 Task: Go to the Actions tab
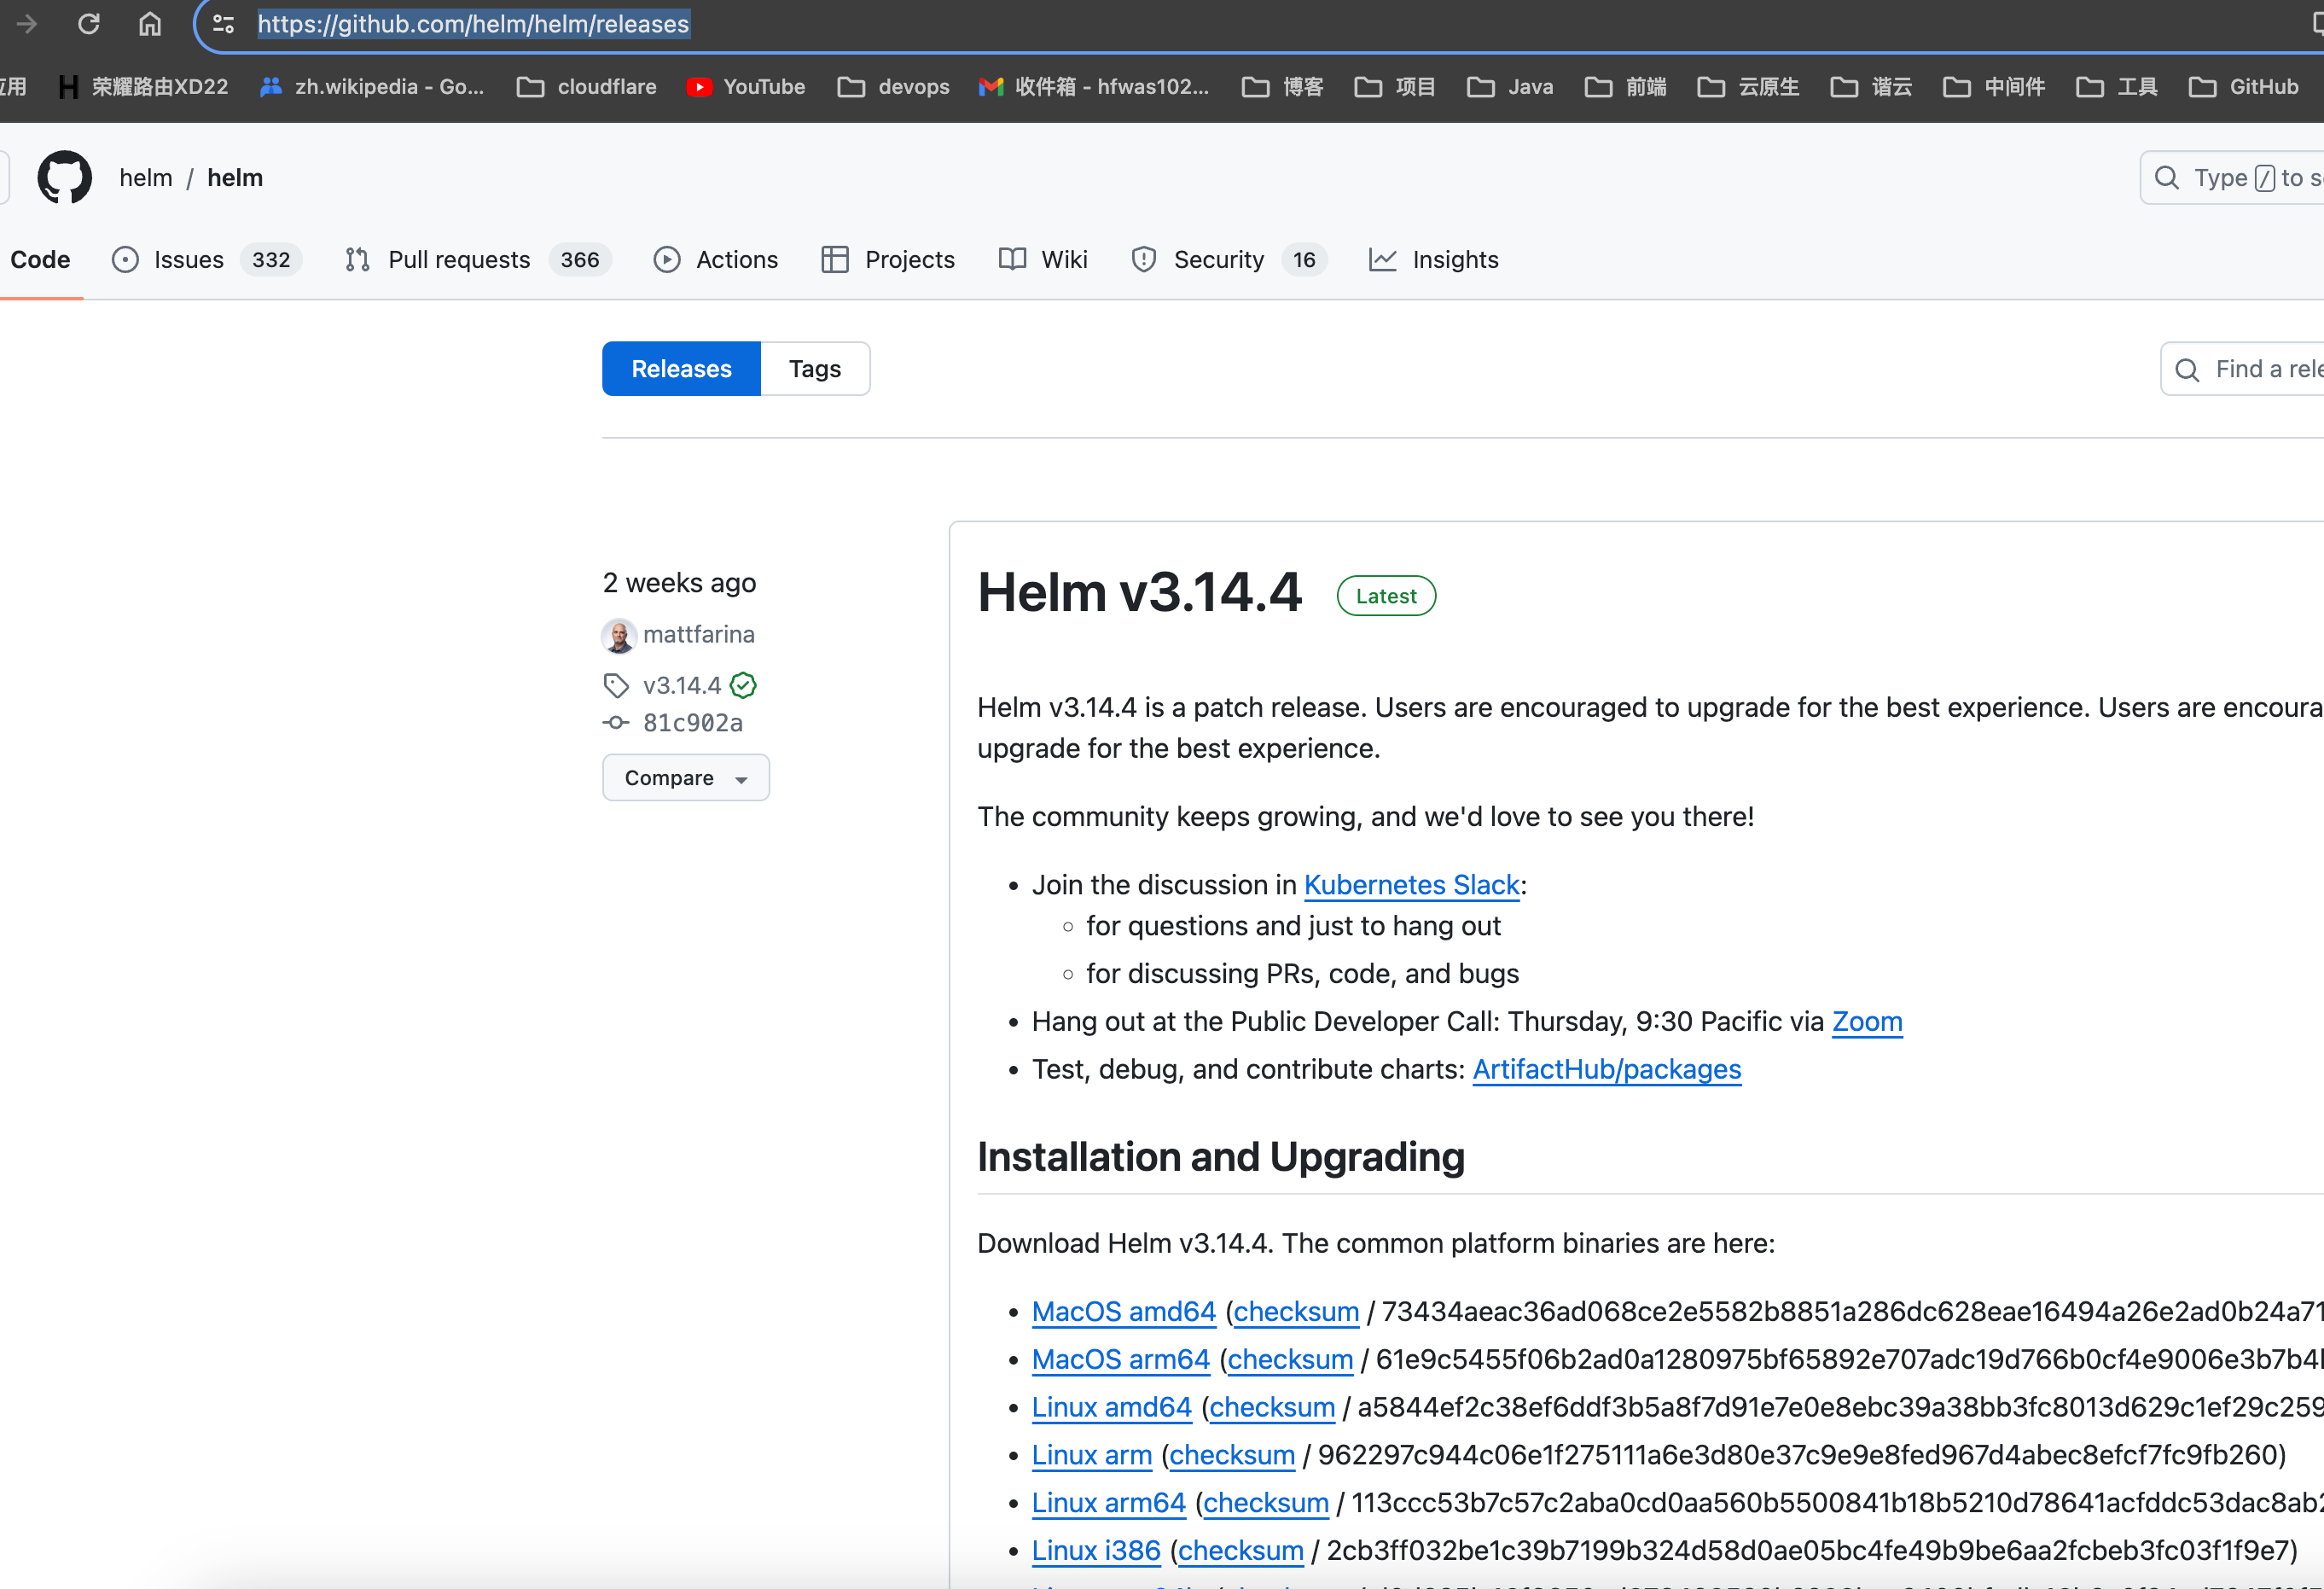pyautogui.click(x=716, y=260)
